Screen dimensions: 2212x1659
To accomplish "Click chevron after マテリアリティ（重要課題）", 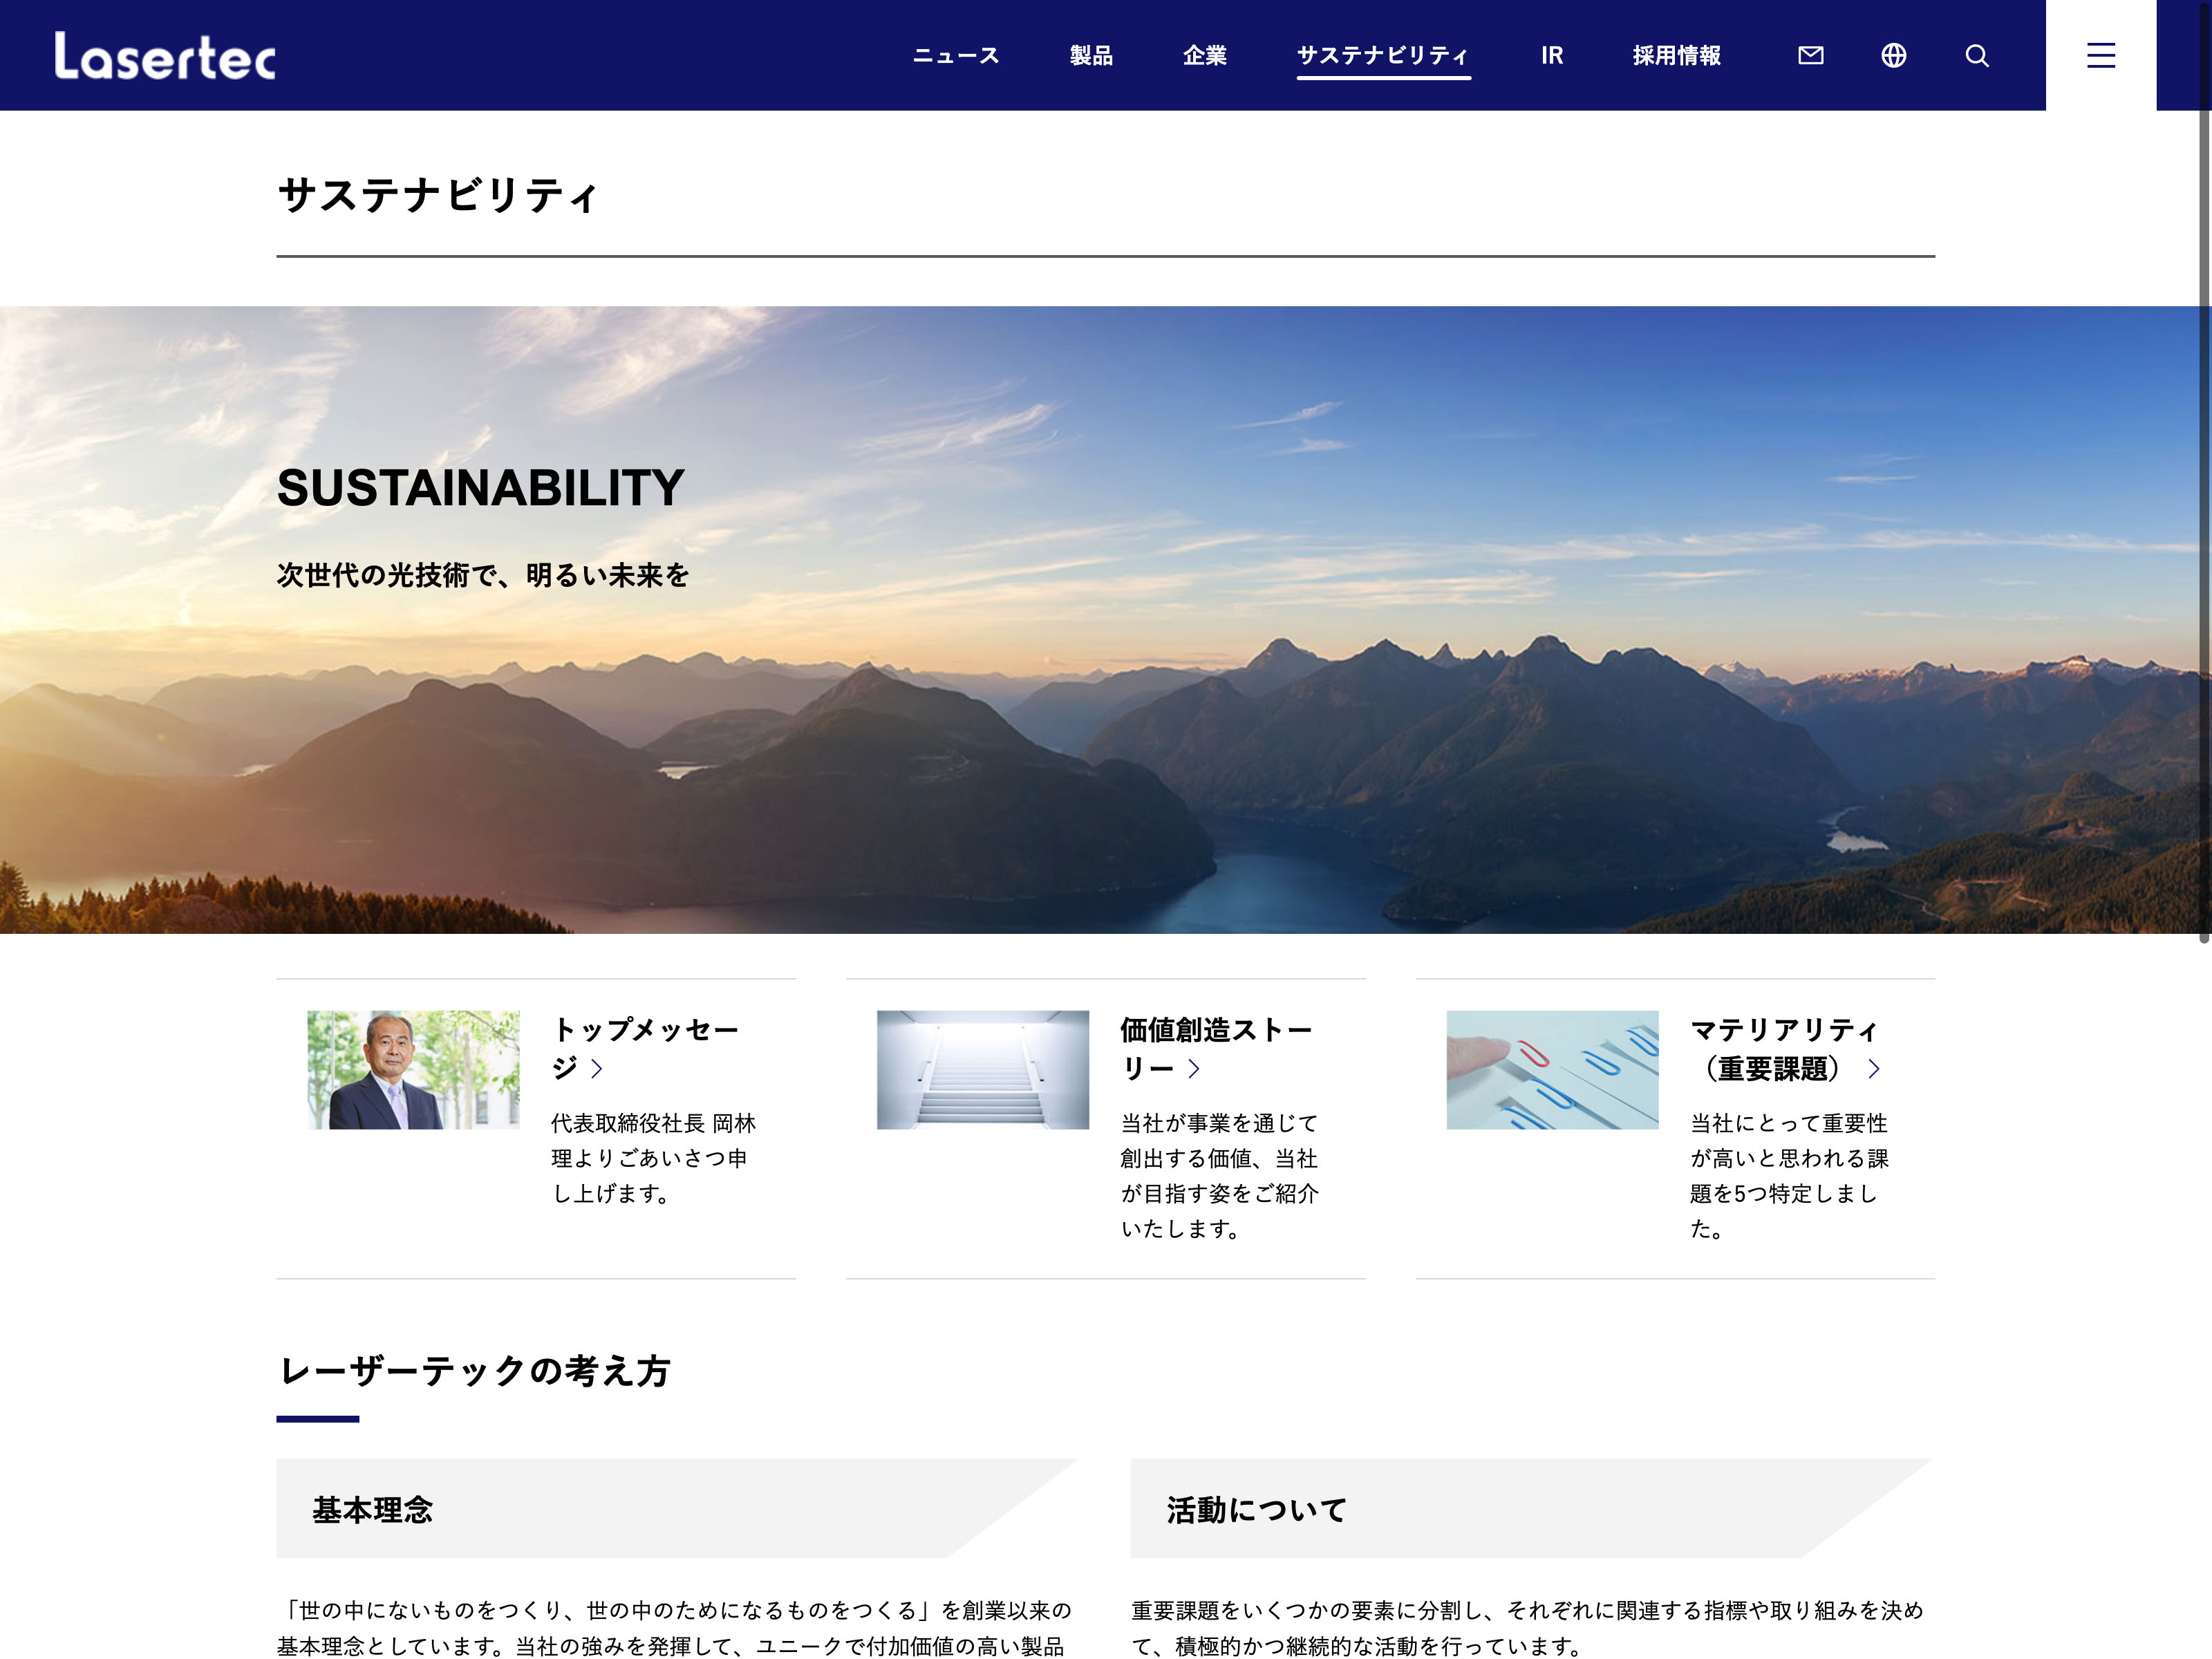I will [x=1873, y=1069].
